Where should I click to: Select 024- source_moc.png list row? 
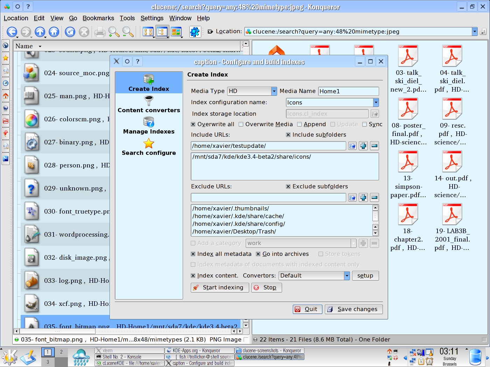pos(65,73)
